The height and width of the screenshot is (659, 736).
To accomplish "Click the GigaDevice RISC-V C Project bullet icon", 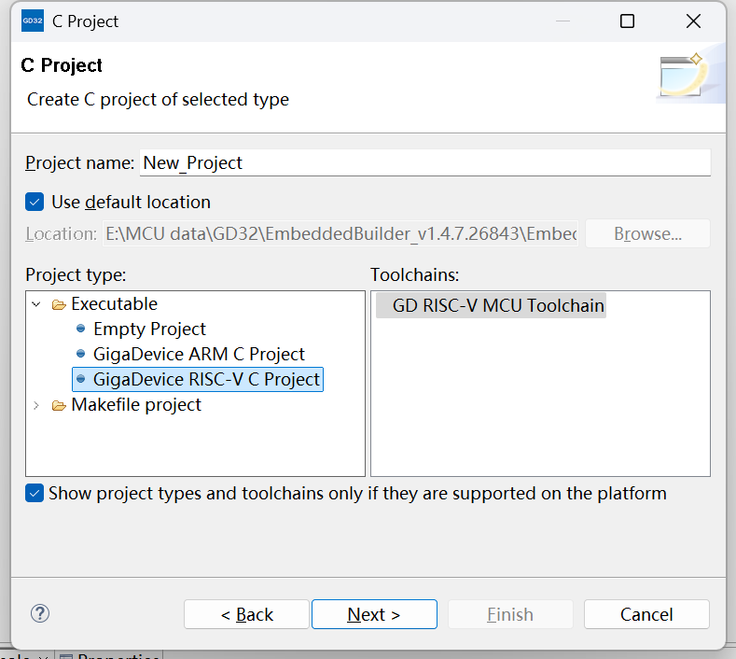I will coord(81,380).
